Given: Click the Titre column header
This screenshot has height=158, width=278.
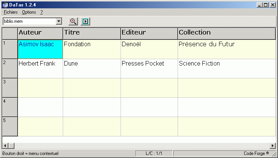Looking at the screenshot, I should pos(91,33).
